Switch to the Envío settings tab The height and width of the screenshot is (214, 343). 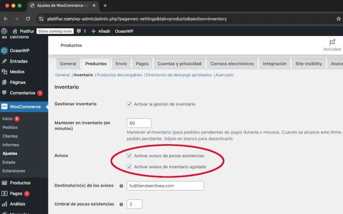point(121,64)
